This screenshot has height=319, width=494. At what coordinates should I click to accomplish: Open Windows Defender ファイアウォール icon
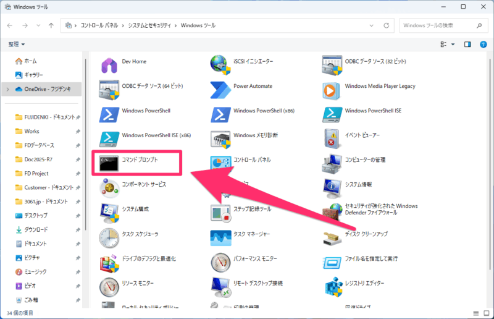[x=332, y=212]
